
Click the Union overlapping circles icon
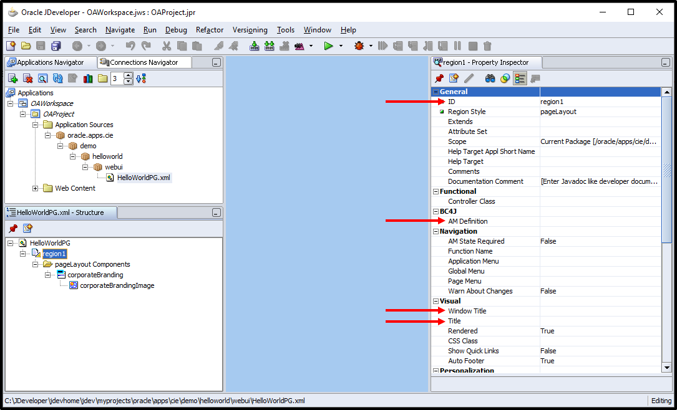point(505,78)
